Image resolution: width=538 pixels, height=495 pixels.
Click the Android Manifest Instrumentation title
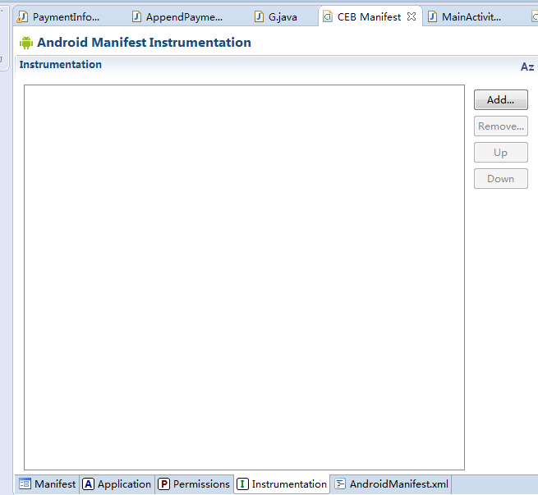pyautogui.click(x=144, y=43)
